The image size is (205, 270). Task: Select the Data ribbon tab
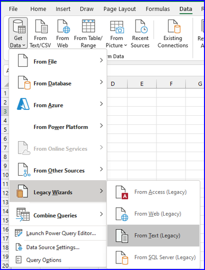tap(186, 9)
